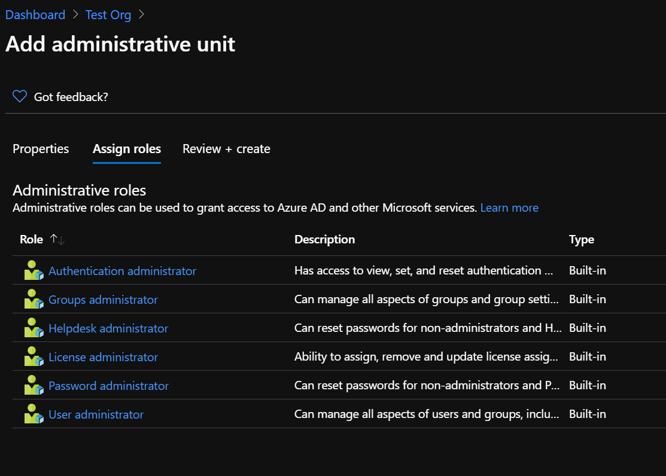This screenshot has width=666, height=476.
Task: Open Helpdesk administrator role
Action: tap(108, 329)
